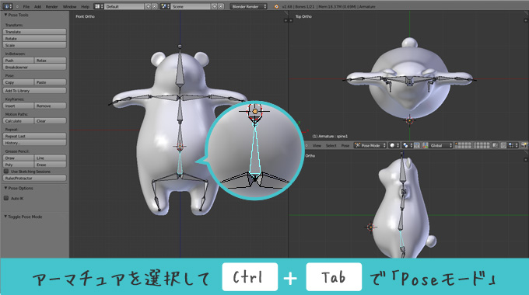Click the Scene name field
The width and height of the screenshot is (529, 295).
click(191, 6)
